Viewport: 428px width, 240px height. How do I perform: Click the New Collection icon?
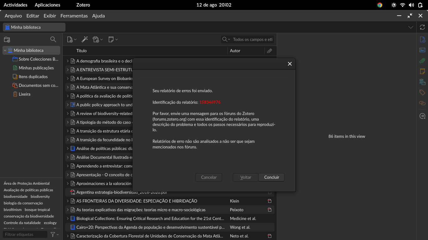7,39
